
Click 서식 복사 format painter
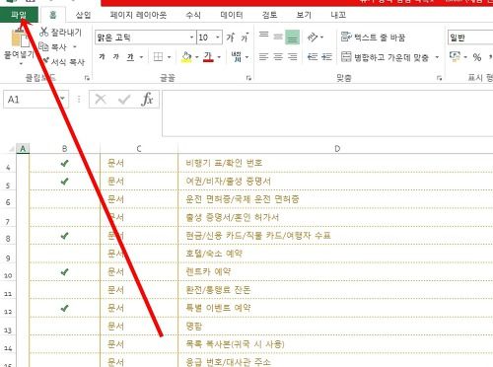pos(64,61)
